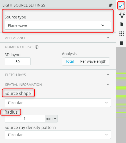This screenshot has height=143, width=126.
Task: Open the dot grid array icon
Action: pyautogui.click(x=122, y=34)
